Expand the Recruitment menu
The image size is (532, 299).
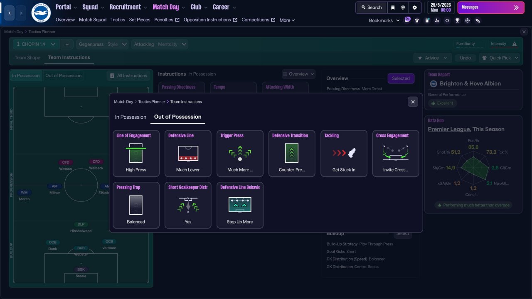point(128,7)
